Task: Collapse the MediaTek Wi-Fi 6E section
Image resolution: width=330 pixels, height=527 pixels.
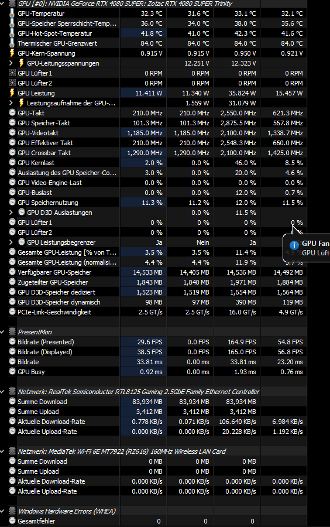Action: click(x=2, y=451)
